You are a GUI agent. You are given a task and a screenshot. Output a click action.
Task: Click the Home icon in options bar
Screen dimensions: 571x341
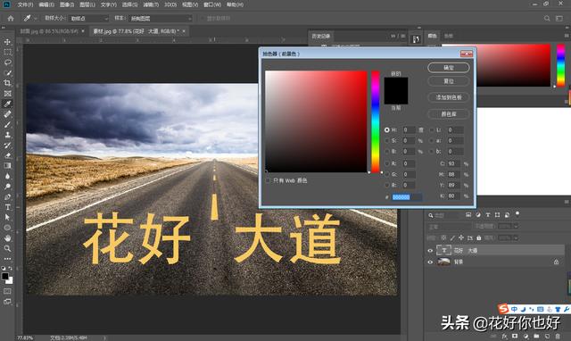point(11,18)
